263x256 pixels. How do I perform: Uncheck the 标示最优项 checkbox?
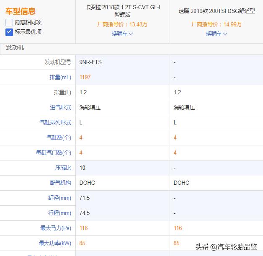click(9, 32)
